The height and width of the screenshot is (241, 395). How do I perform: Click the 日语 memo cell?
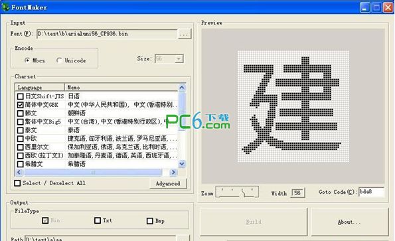pyautogui.click(x=74, y=96)
